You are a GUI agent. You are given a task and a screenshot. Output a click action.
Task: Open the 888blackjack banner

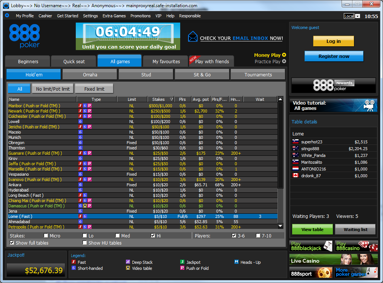point(311,246)
